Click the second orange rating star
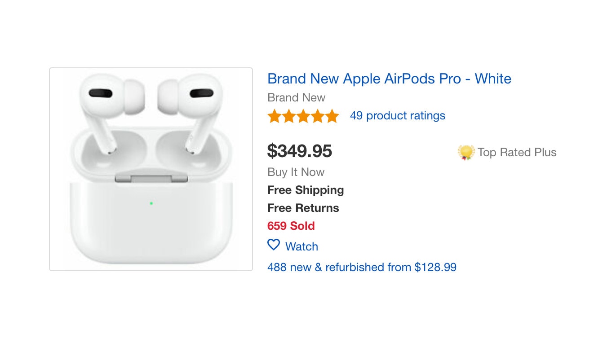This screenshot has height=338, width=603. click(x=288, y=116)
